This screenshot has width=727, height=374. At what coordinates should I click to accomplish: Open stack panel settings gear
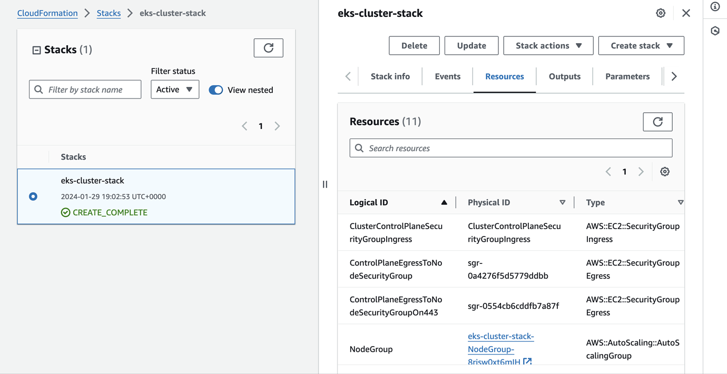click(661, 13)
